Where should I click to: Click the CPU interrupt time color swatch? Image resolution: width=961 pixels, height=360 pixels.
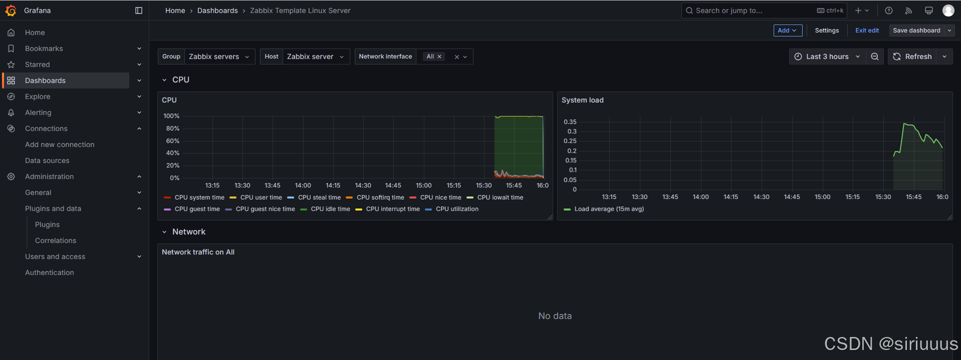tap(359, 209)
